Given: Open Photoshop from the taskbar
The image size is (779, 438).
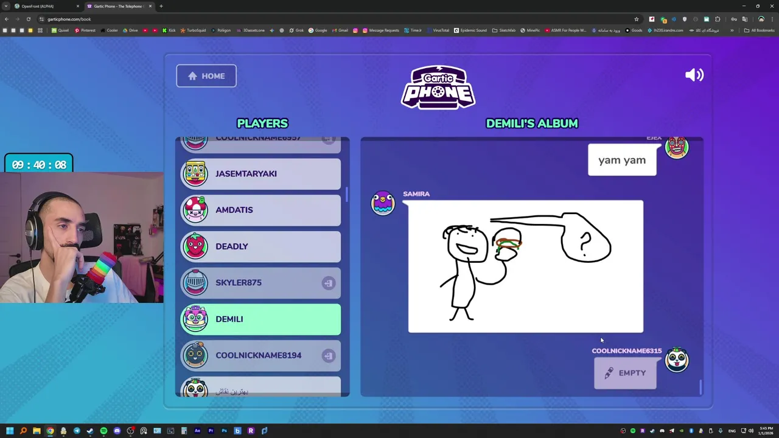Looking at the screenshot, I should (x=224, y=431).
